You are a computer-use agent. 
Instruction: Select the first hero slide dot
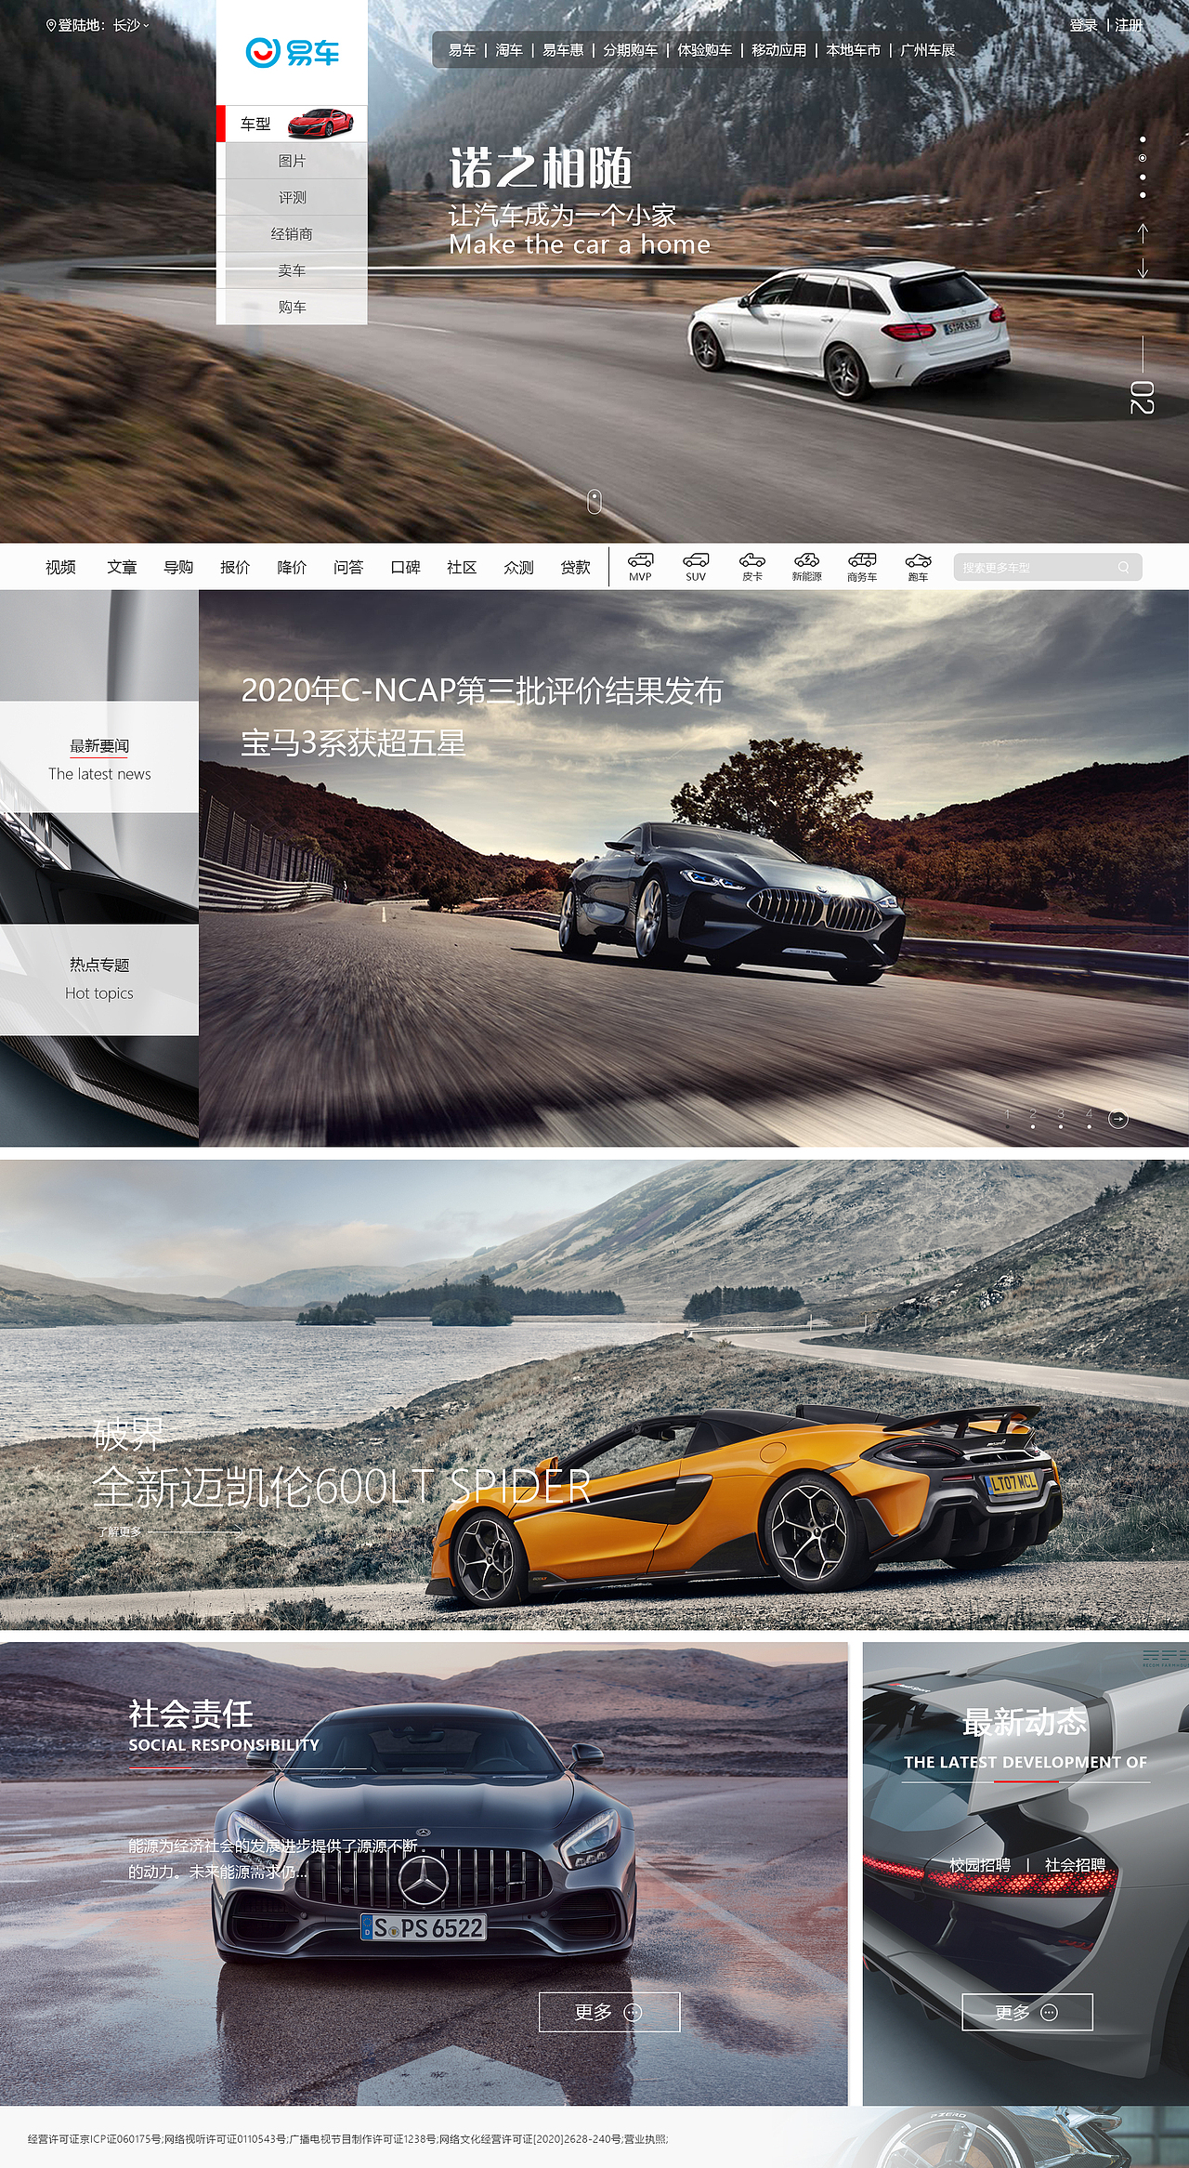coord(1143,140)
